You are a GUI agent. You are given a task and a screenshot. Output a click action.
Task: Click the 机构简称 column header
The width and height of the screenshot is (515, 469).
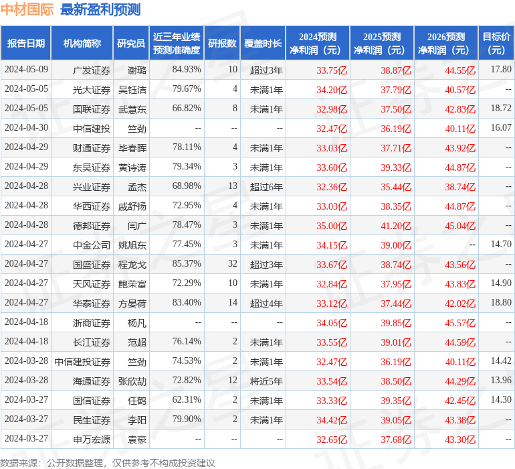(82, 43)
